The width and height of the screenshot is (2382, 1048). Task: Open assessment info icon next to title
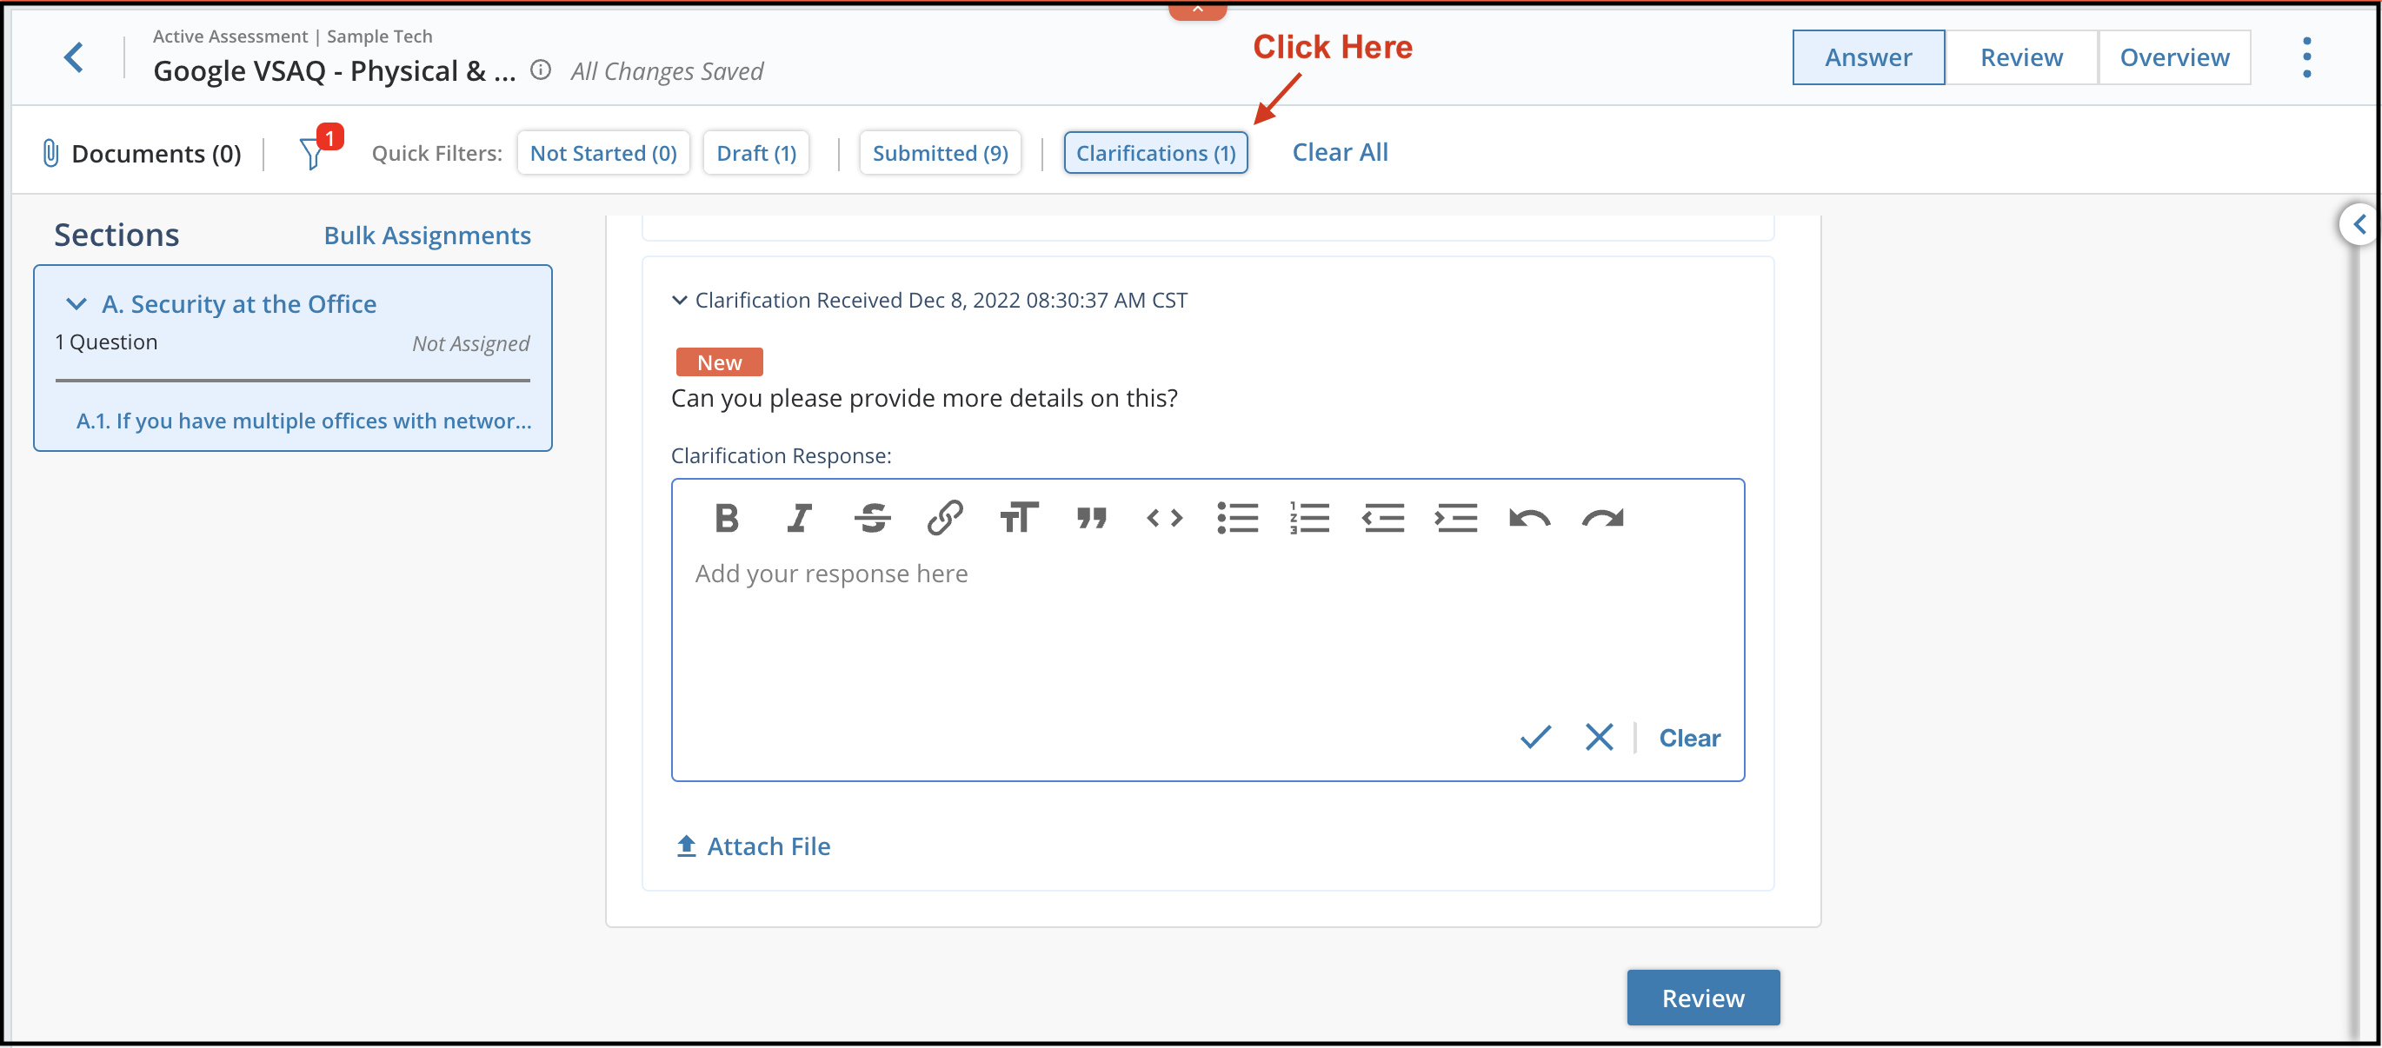(541, 70)
